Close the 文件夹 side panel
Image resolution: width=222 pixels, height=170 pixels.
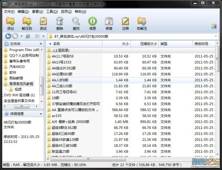(41, 44)
